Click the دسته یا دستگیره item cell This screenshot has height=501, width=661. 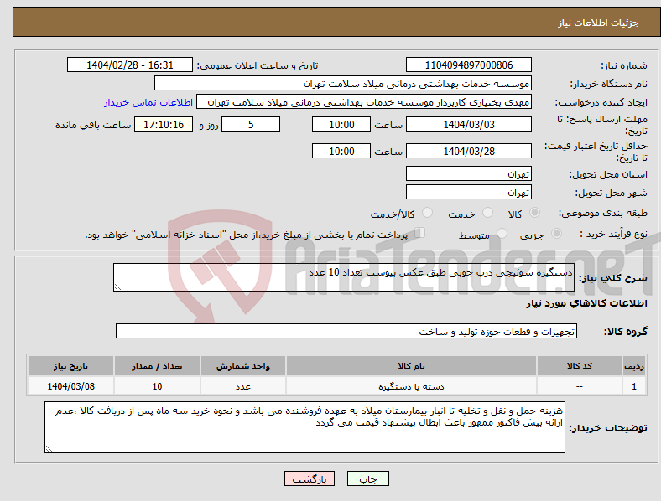[x=411, y=386]
